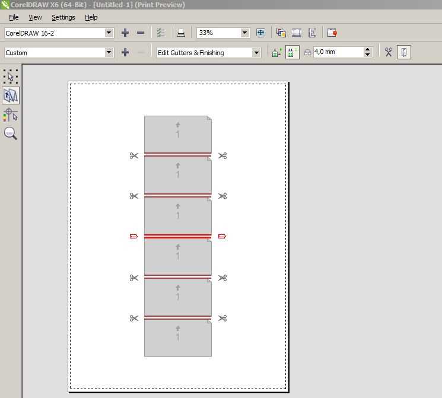Select the Fold Location toolbar icon
This screenshot has height=398, width=442.
click(x=403, y=52)
